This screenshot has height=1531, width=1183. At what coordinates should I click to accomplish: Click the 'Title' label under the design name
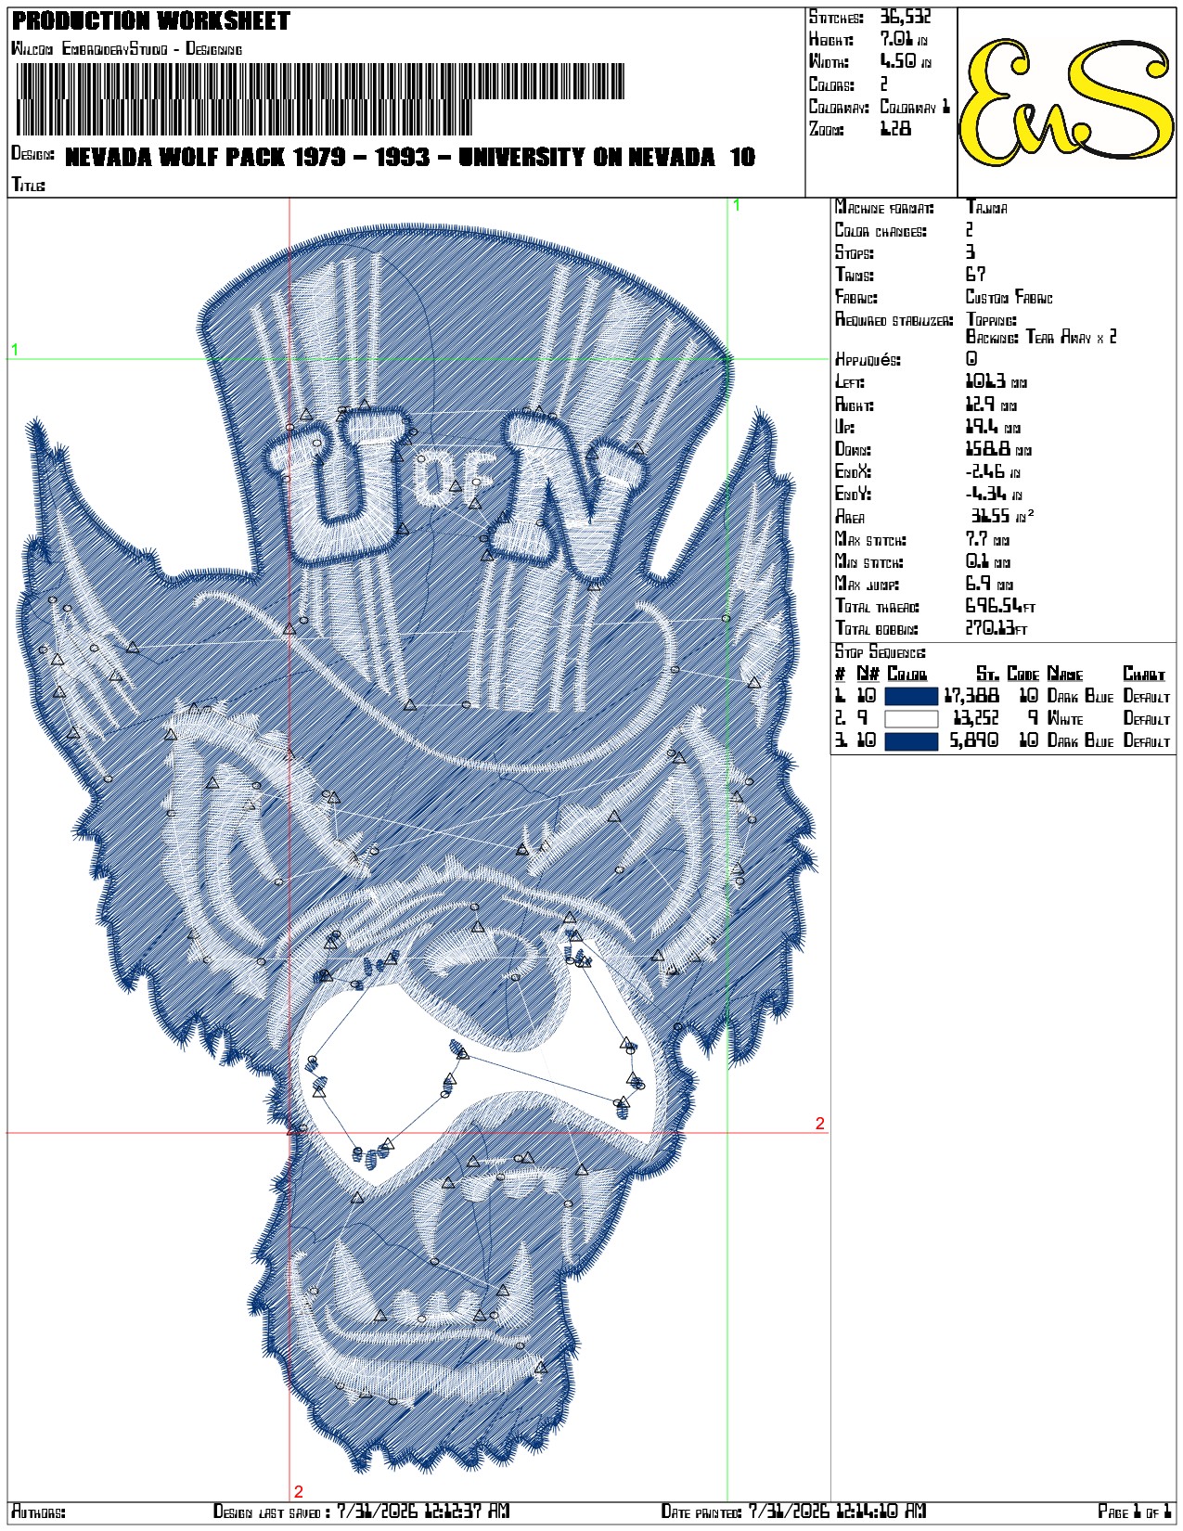point(28,185)
